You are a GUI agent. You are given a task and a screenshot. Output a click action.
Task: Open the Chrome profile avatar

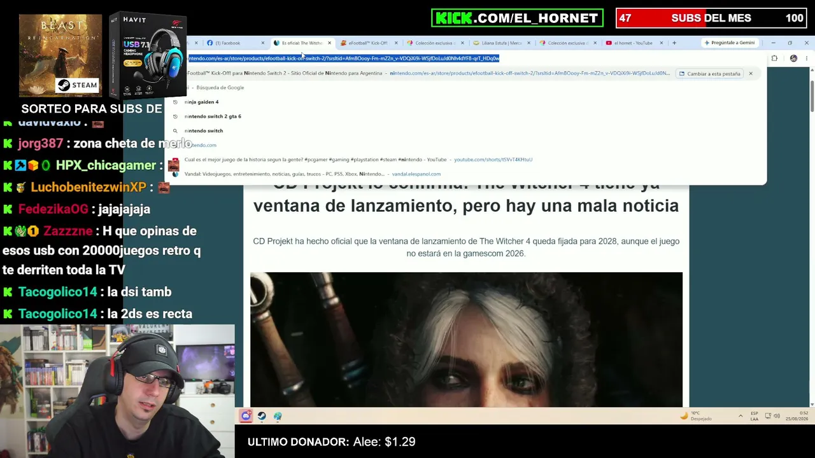793,59
